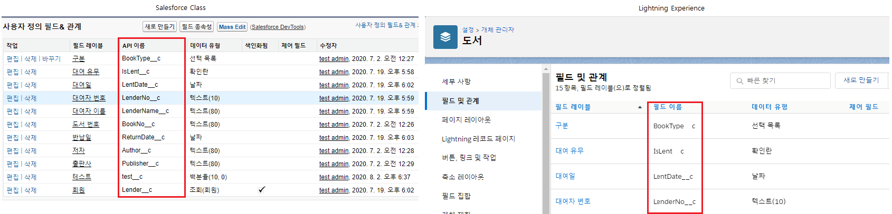Viewport: 892px width, 214px height.
Task: Click the LenderNo__c cell in Lightning
Action: [x=675, y=202]
